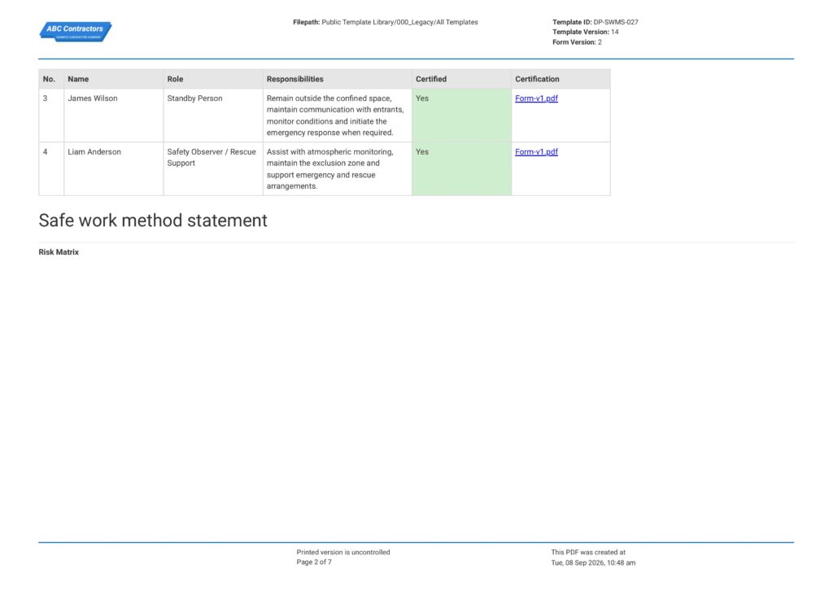Click row number 3 cell

coord(51,116)
